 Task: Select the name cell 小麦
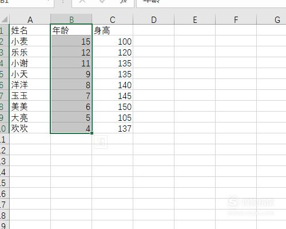click(x=30, y=41)
